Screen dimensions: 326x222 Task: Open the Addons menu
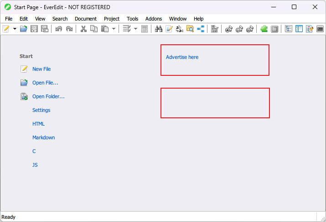click(x=154, y=19)
